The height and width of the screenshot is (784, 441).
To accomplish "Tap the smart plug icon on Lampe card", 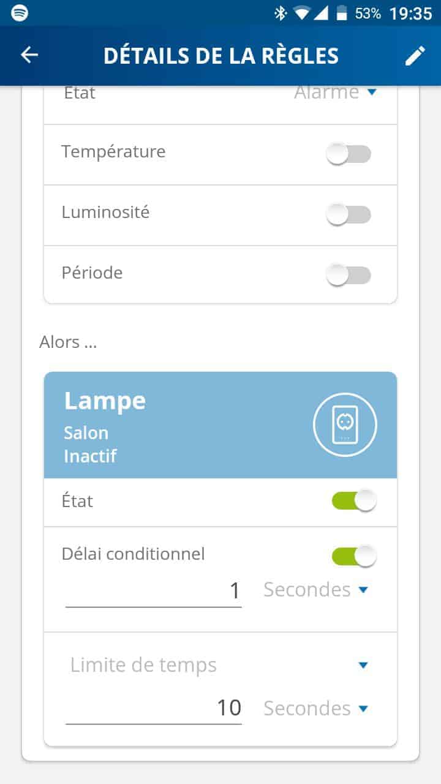I will [345, 425].
